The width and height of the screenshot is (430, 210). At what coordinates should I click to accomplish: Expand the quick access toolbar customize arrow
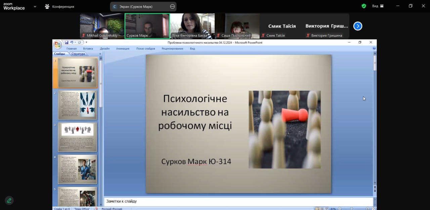point(86,43)
